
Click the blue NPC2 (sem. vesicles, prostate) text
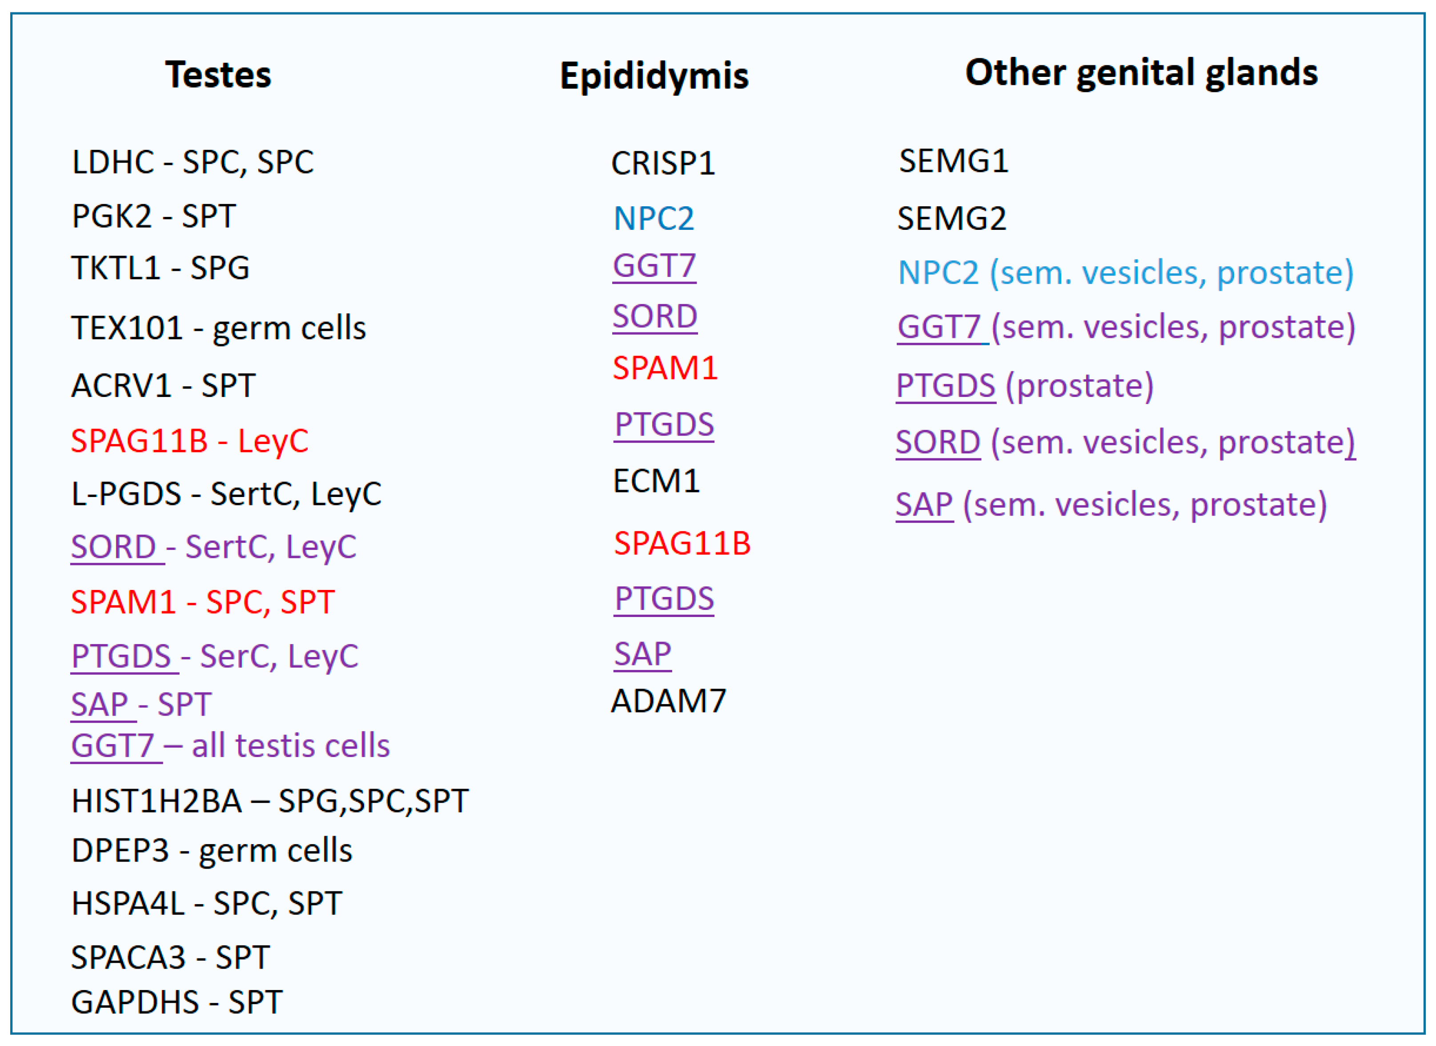[x=1125, y=273]
